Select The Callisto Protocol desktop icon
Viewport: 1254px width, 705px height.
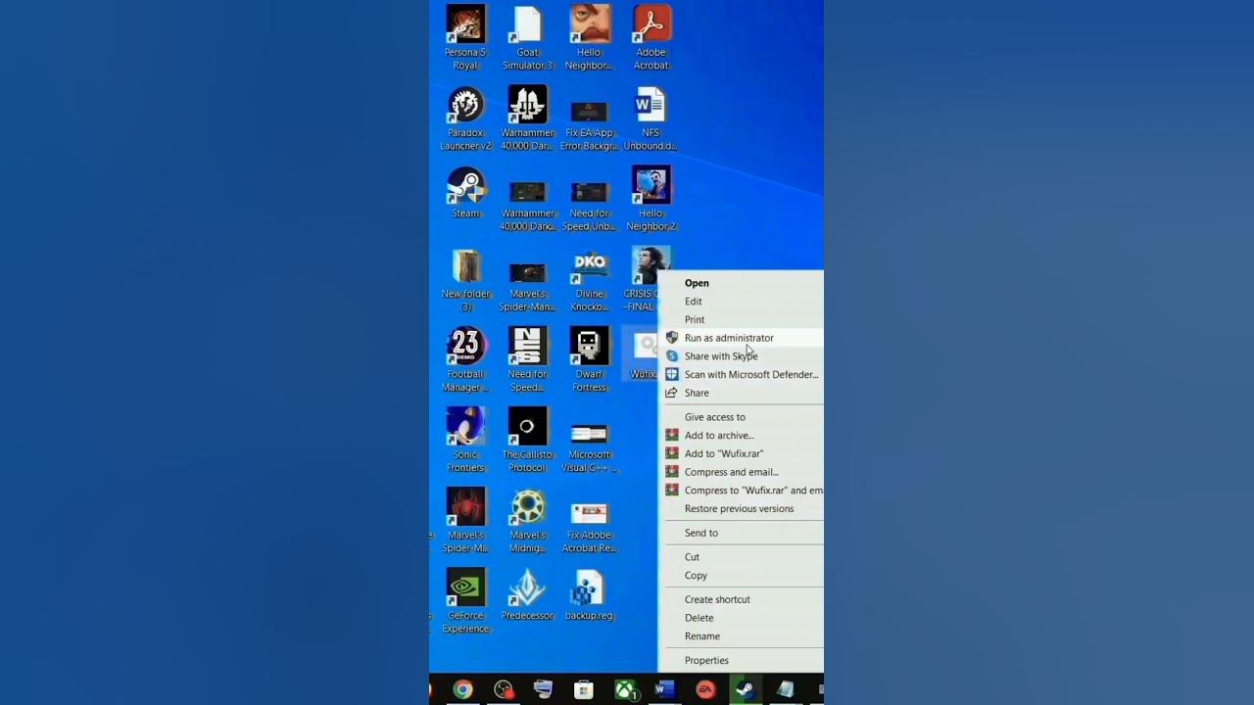527,441
